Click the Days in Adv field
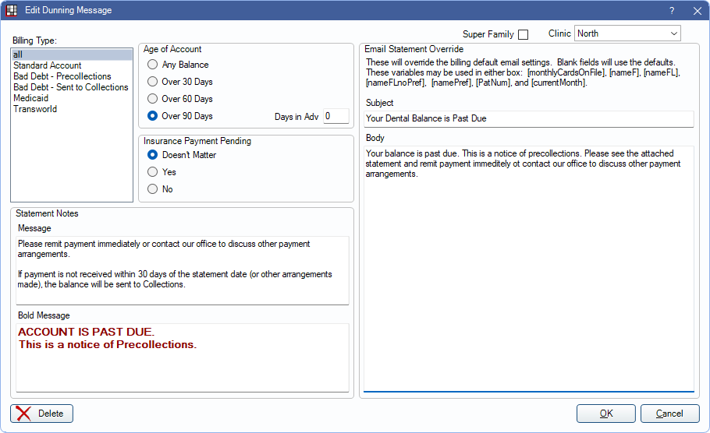This screenshot has width=710, height=433. (336, 117)
